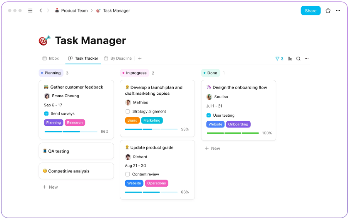Click the In progress column label
Screen dimensions: 352x221
[135, 73]
